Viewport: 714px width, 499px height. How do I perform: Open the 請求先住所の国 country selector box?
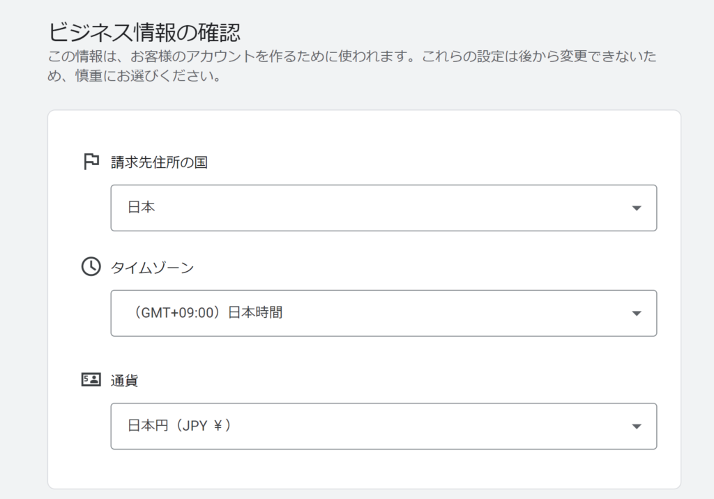[383, 208]
